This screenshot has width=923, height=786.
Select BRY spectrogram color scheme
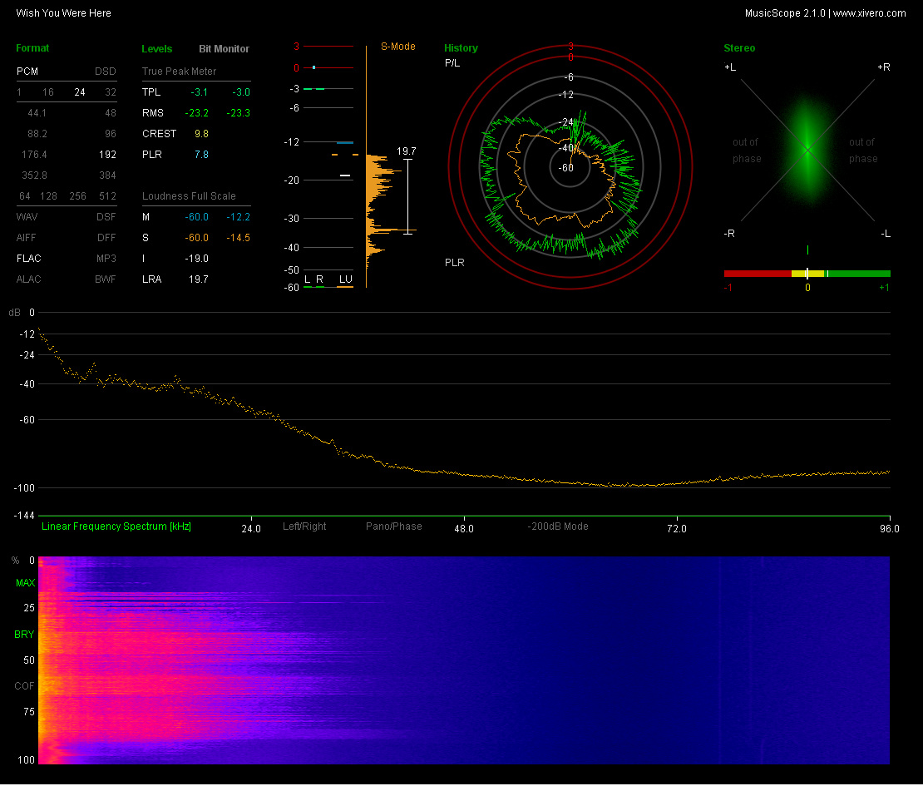[x=25, y=635]
